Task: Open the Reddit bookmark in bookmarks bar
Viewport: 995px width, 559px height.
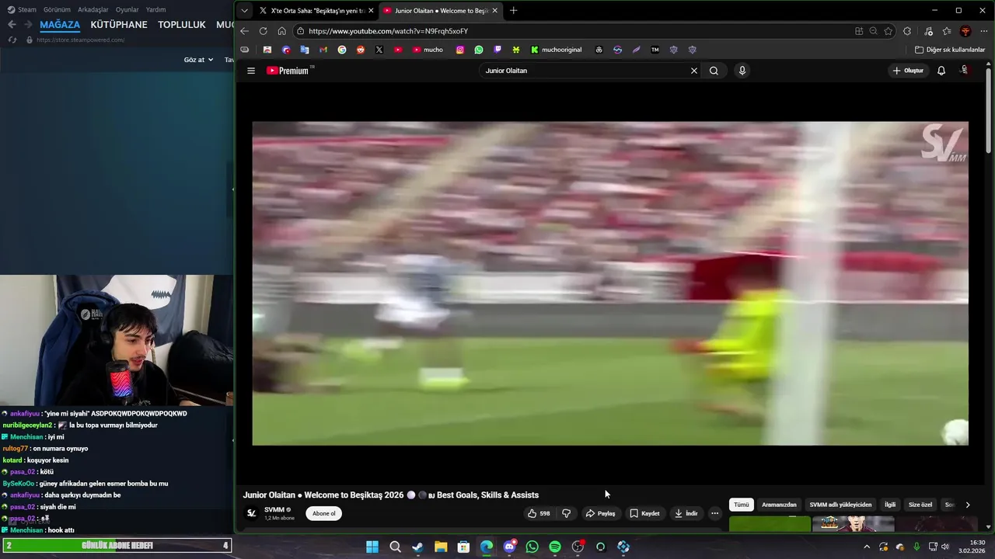Action: click(361, 50)
